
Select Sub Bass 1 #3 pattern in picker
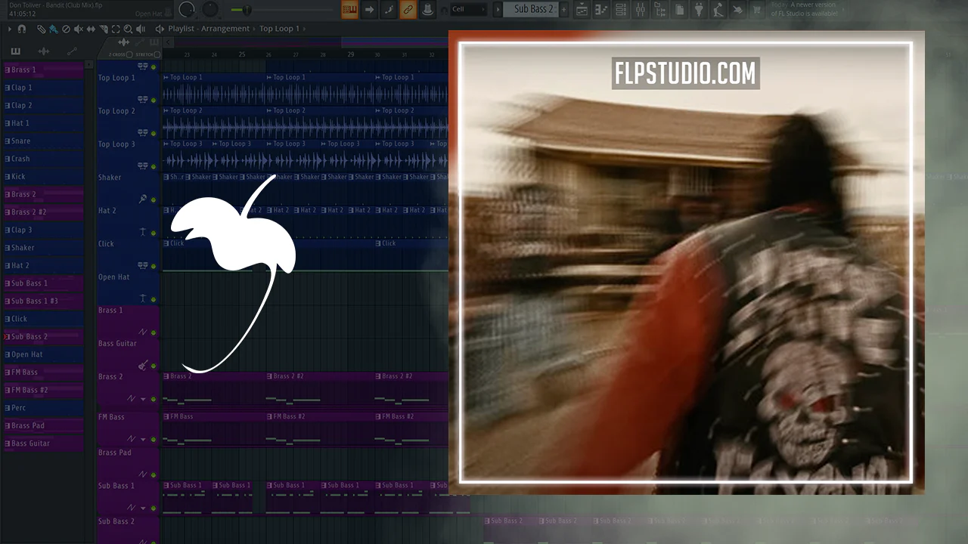coord(43,301)
